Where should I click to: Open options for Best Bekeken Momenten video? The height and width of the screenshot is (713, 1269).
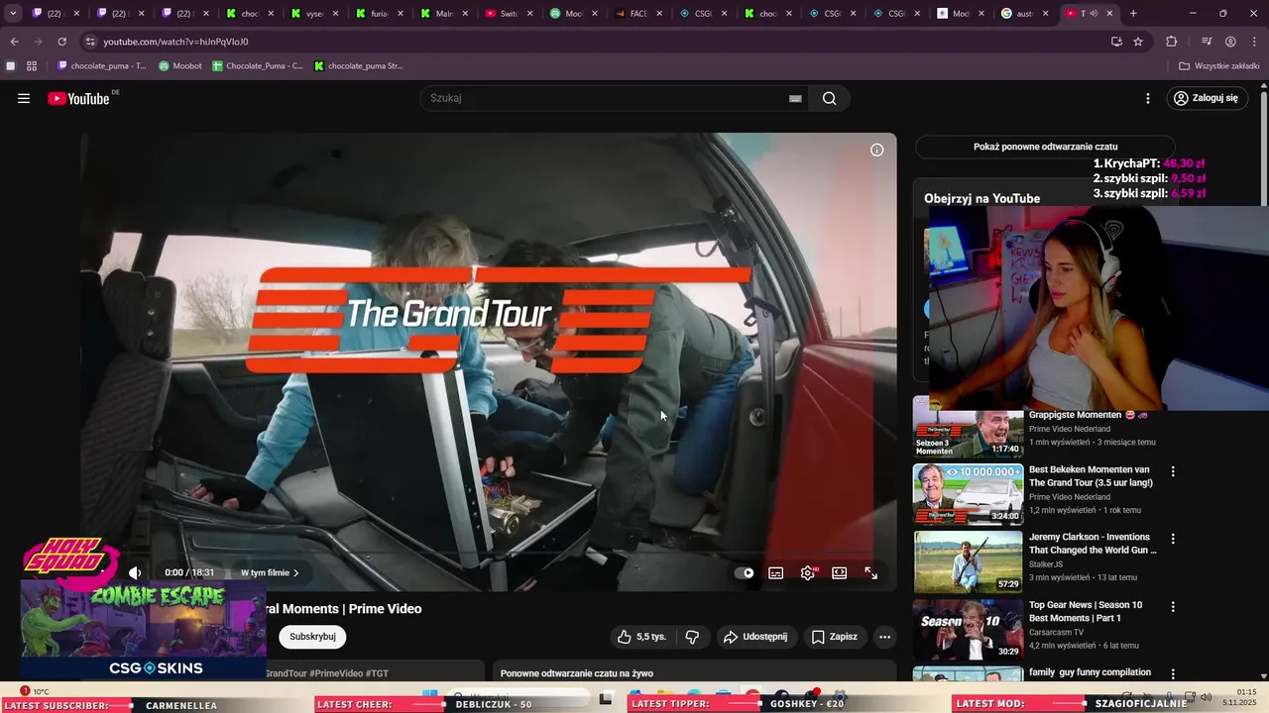pyautogui.click(x=1173, y=471)
